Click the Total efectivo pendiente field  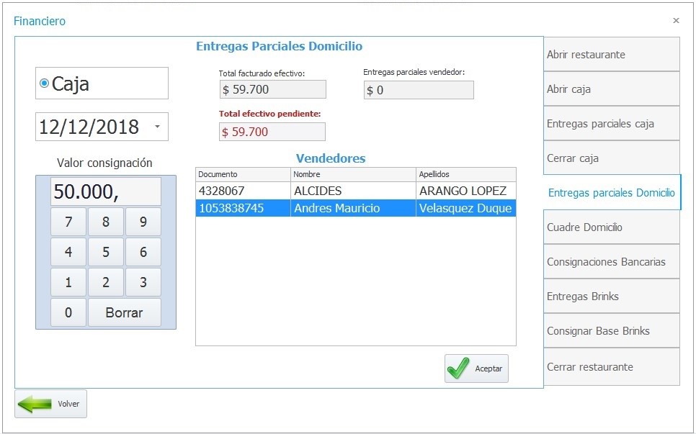272,132
